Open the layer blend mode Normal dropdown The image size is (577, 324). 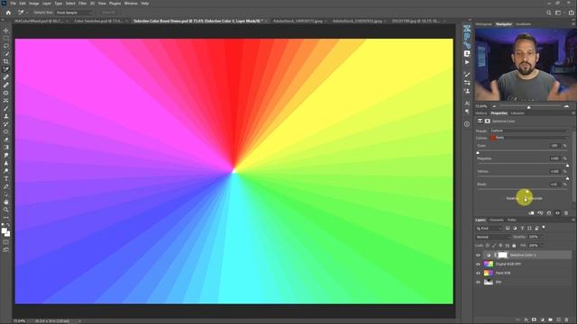pyautogui.click(x=492, y=237)
